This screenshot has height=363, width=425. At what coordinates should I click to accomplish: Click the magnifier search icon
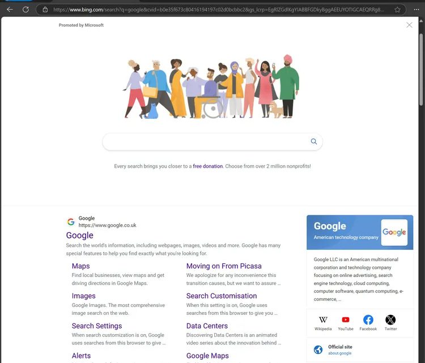click(x=313, y=142)
